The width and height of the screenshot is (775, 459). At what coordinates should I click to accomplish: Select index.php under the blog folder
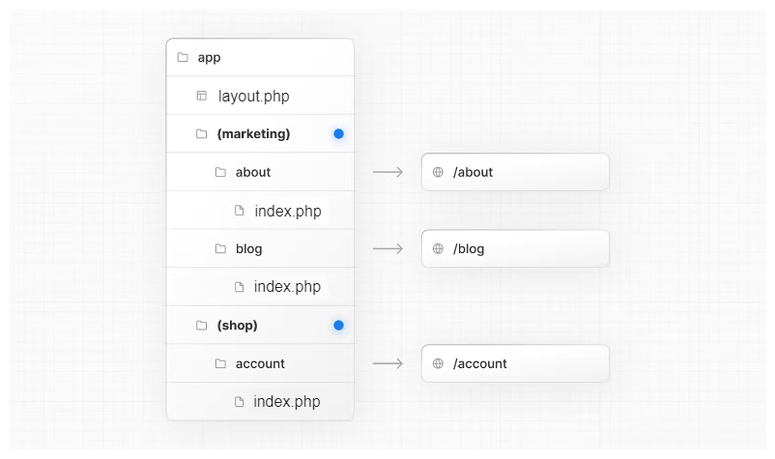[287, 287]
